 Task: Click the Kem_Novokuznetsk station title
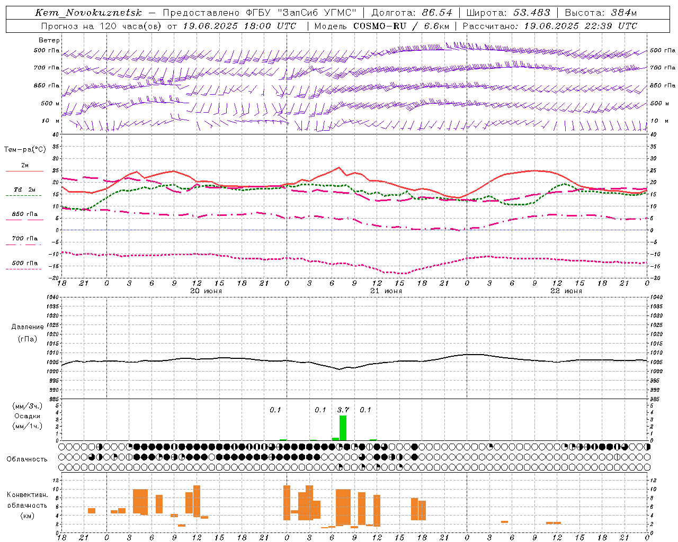click(88, 13)
